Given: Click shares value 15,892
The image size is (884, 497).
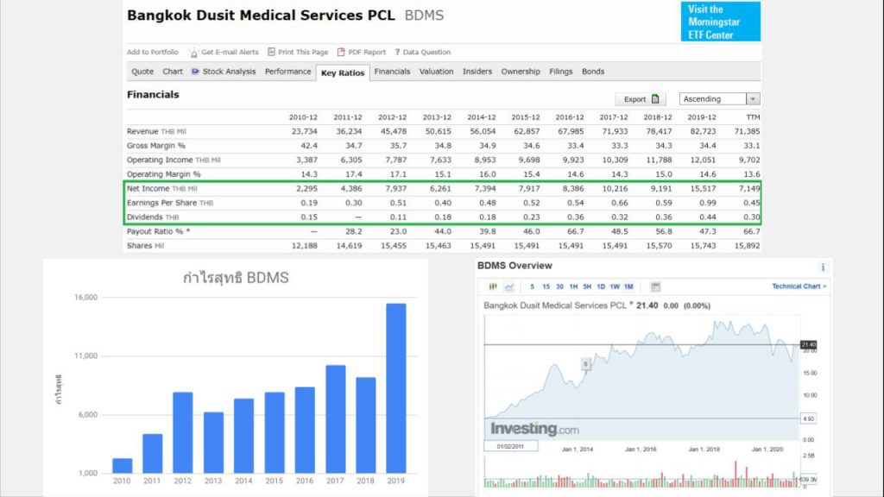Looking at the screenshot, I should pyautogui.click(x=747, y=246).
